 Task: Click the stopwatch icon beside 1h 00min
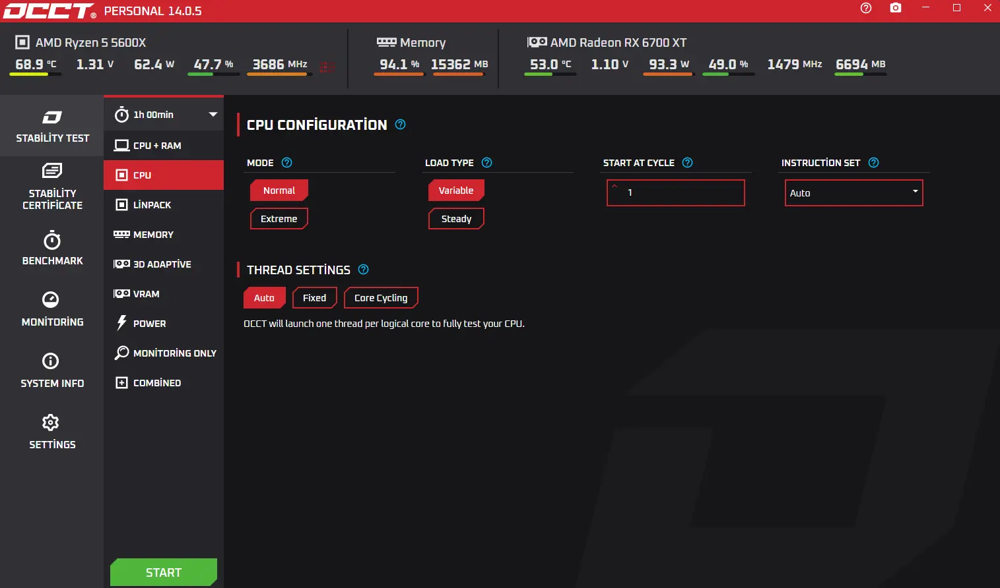(121, 114)
